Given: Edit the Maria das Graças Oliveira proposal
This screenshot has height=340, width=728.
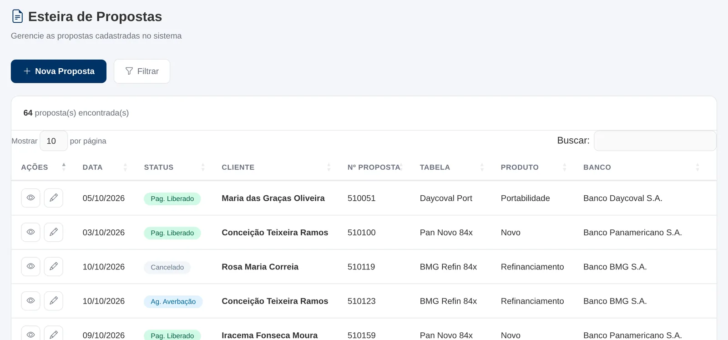Looking at the screenshot, I should (x=54, y=198).
